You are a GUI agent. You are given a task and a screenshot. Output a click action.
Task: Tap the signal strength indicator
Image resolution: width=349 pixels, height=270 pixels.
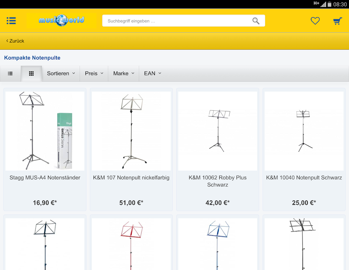click(x=323, y=4)
